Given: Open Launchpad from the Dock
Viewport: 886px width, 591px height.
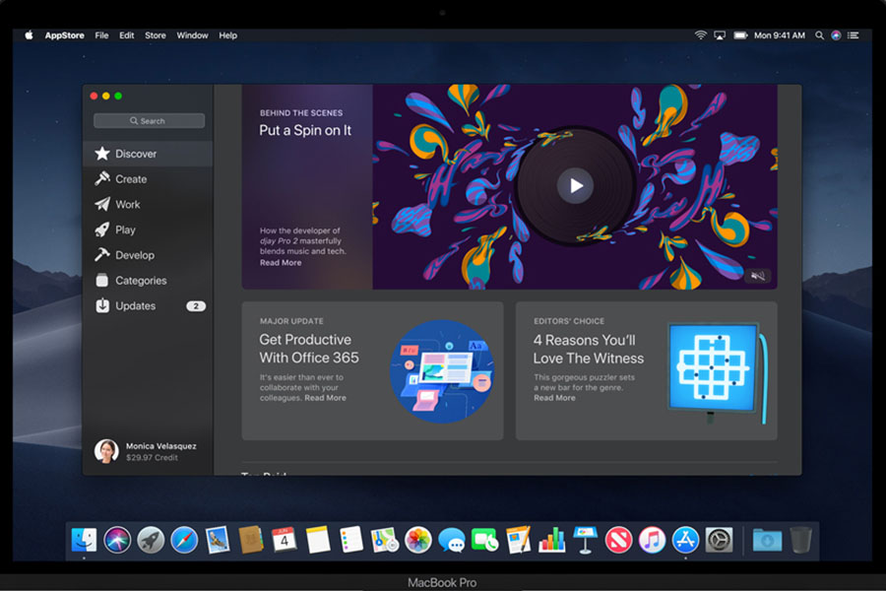Looking at the screenshot, I should [x=151, y=540].
